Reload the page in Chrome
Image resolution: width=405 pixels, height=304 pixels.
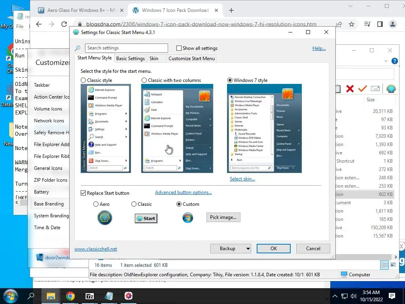tap(64, 24)
